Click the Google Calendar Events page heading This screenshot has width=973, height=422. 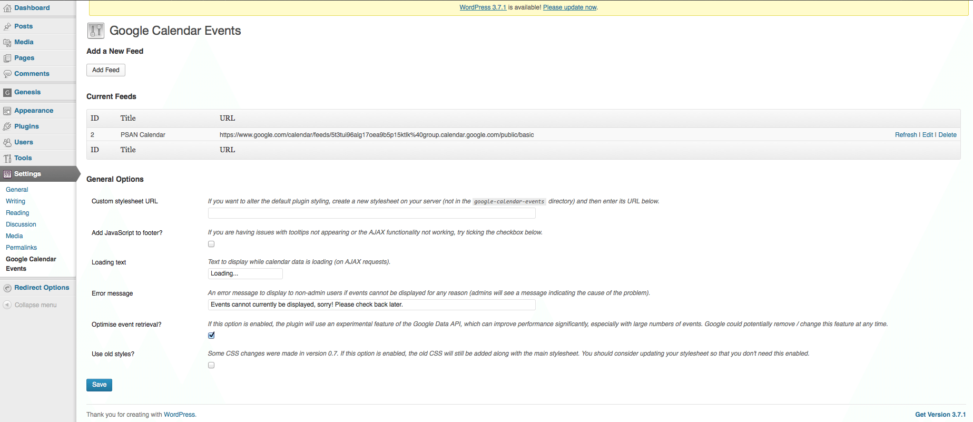click(175, 31)
